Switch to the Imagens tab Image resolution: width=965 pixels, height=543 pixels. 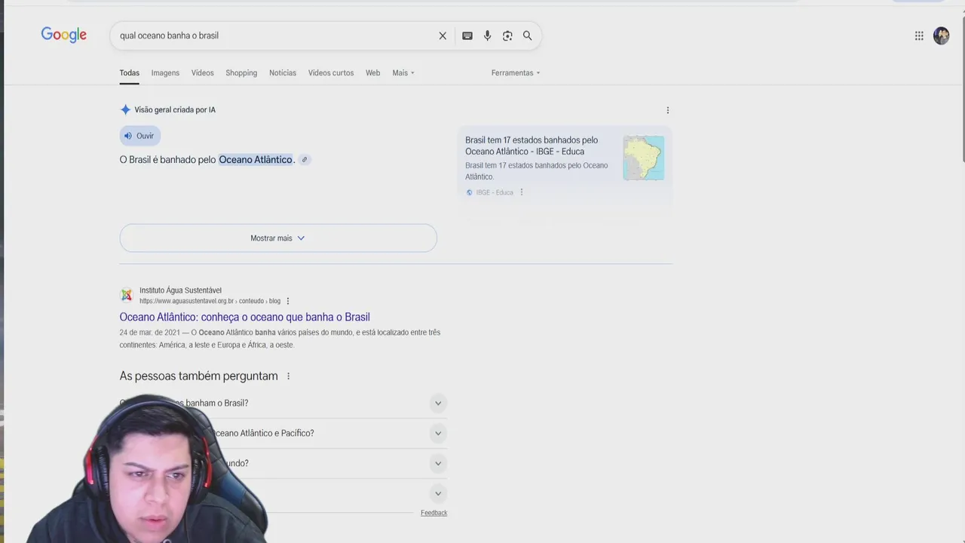coord(165,73)
